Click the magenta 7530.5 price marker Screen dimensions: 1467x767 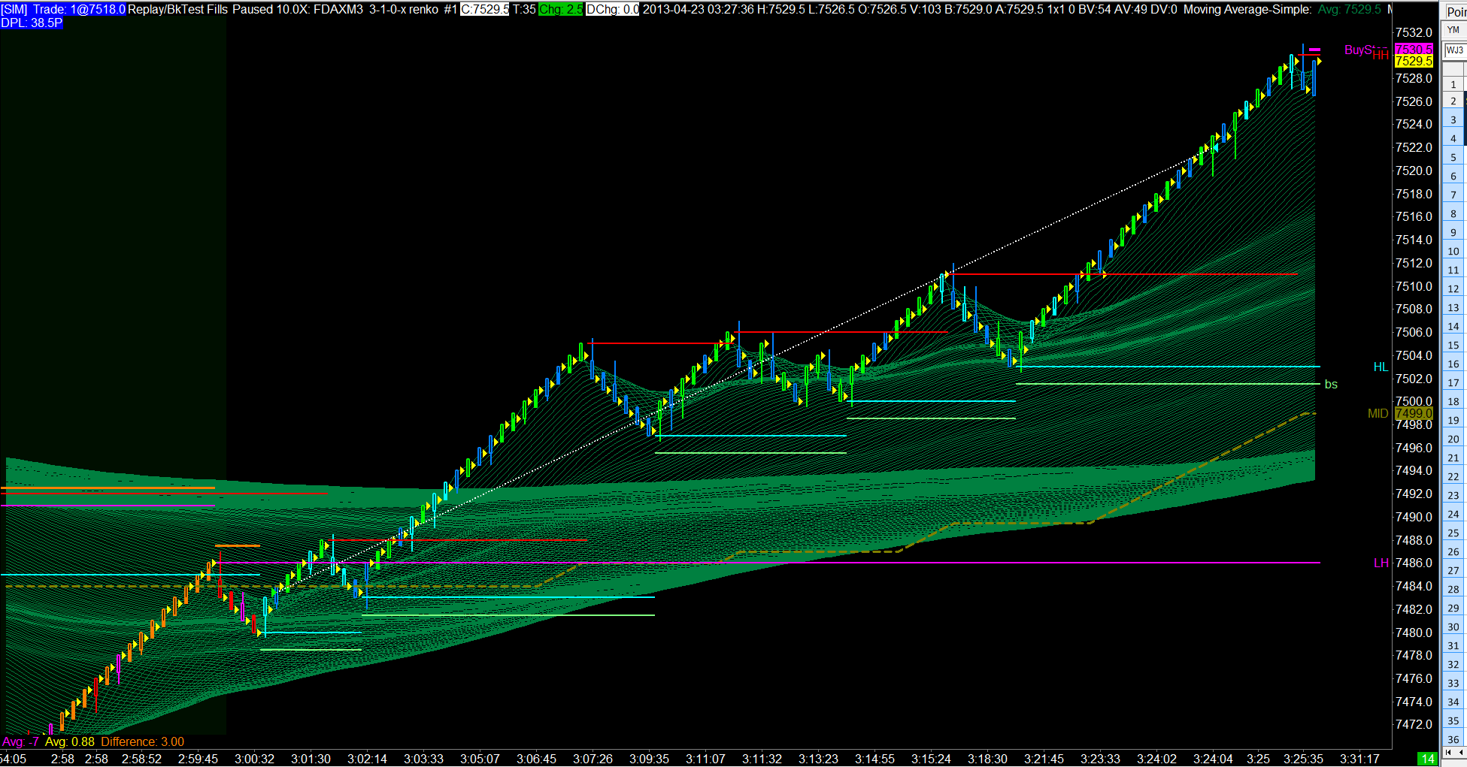pyautogui.click(x=1414, y=49)
